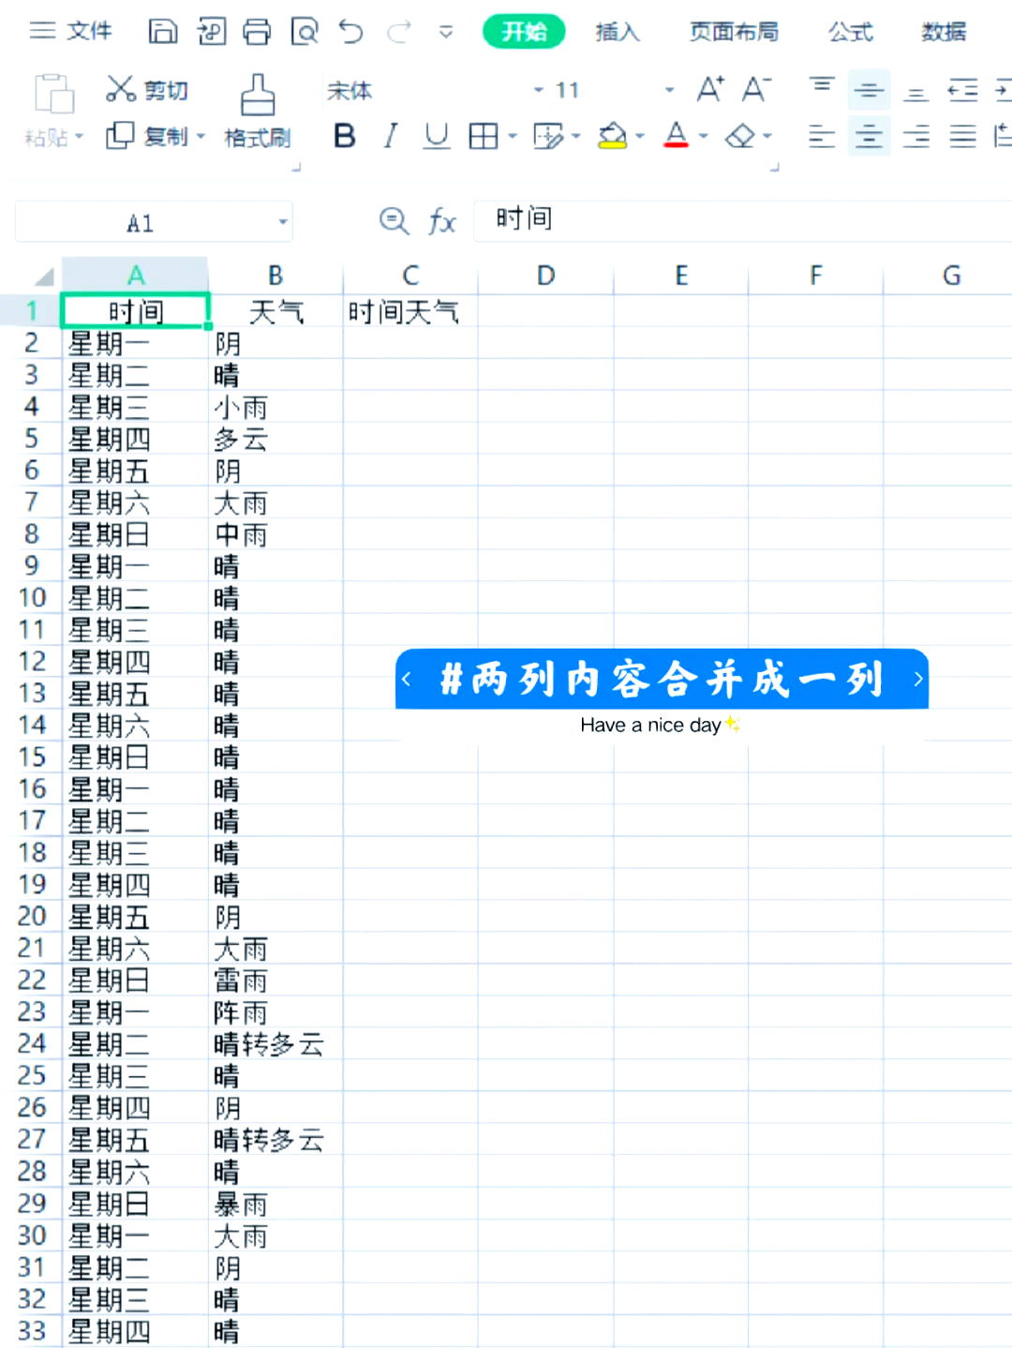Select row 15 header

point(31,757)
